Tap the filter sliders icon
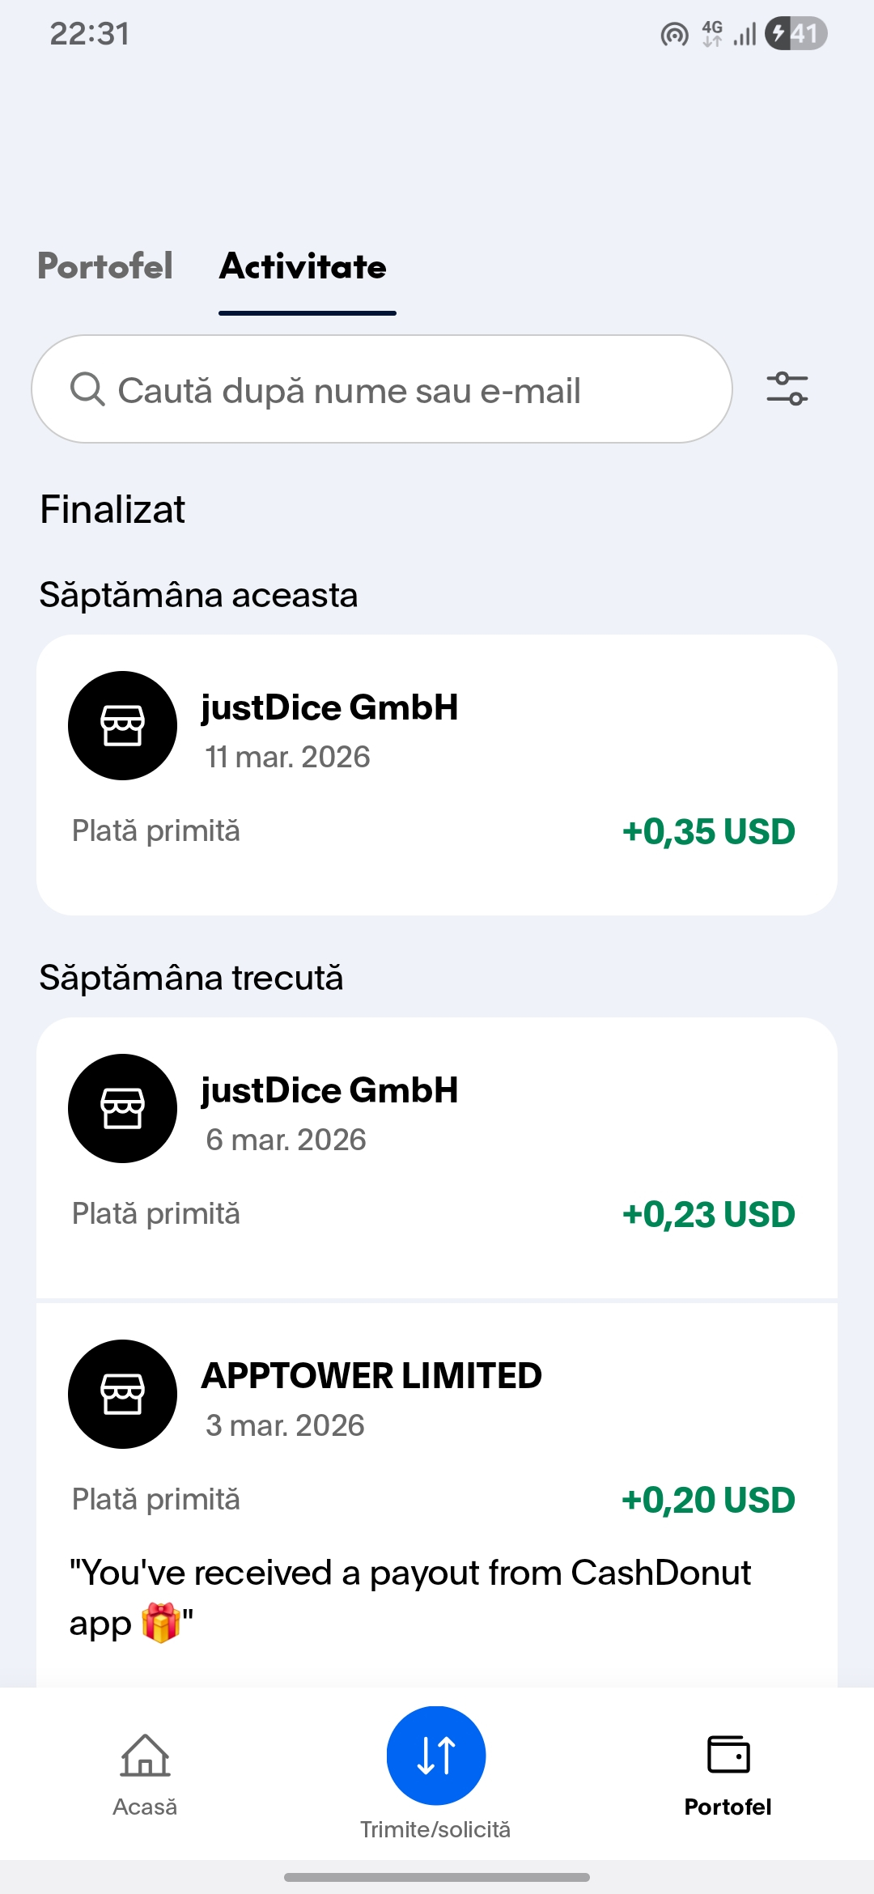Viewport: 874px width, 1894px height. point(787,389)
